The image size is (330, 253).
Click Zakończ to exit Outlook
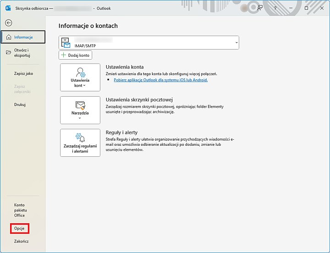[x=21, y=241]
